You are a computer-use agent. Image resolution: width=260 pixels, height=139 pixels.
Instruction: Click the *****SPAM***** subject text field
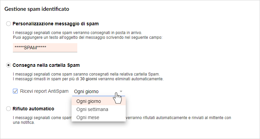45,48
